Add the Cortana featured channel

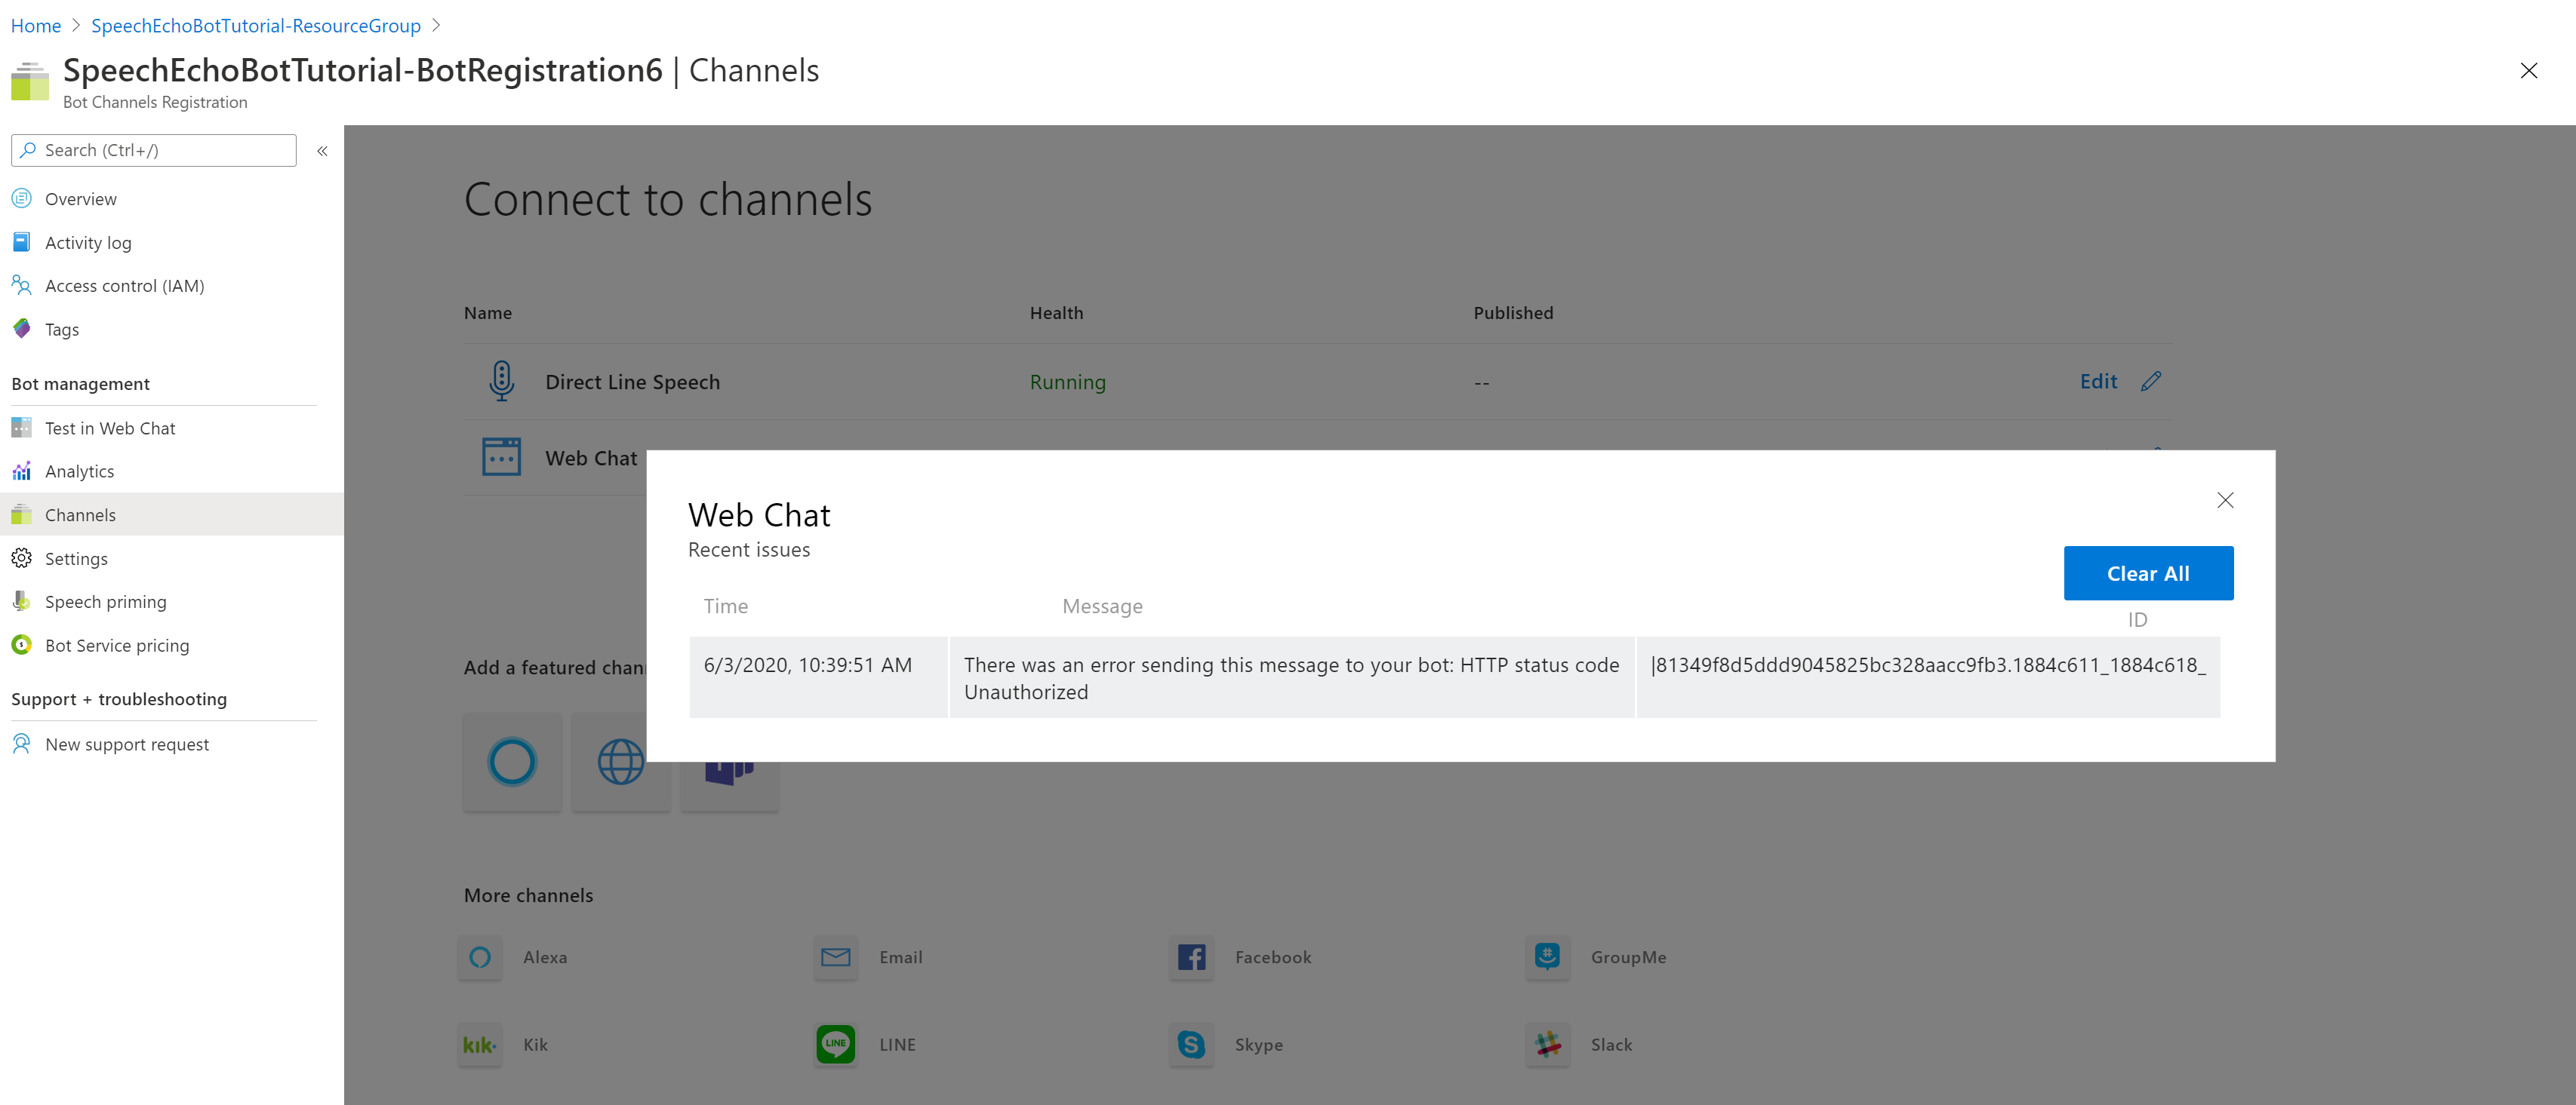(x=512, y=761)
